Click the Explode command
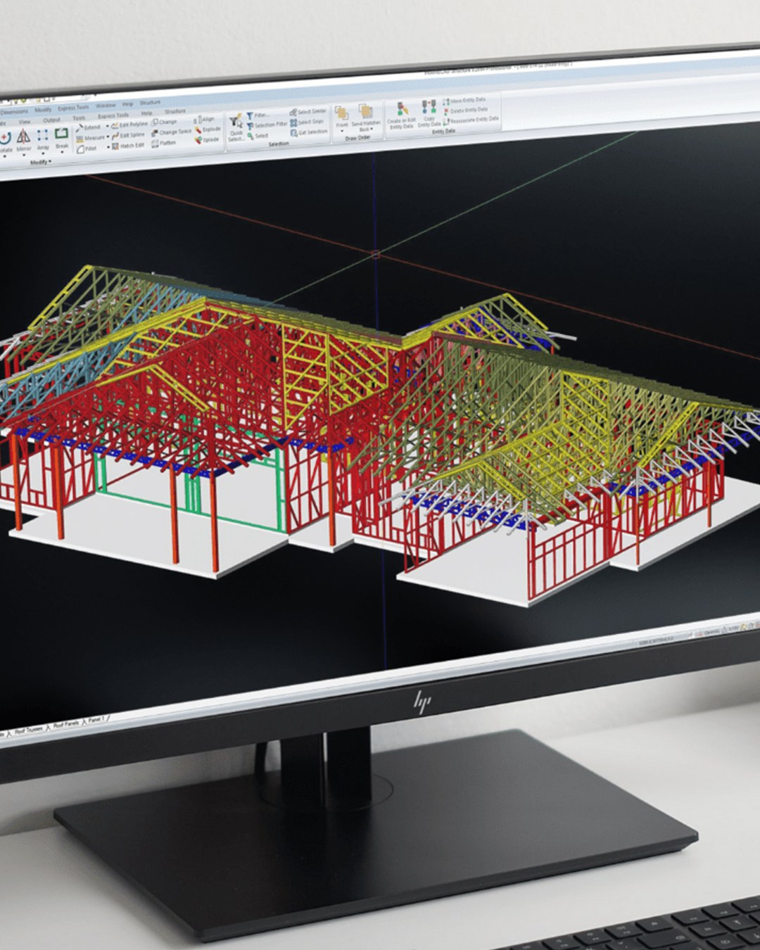This screenshot has height=950, width=760. point(208,129)
